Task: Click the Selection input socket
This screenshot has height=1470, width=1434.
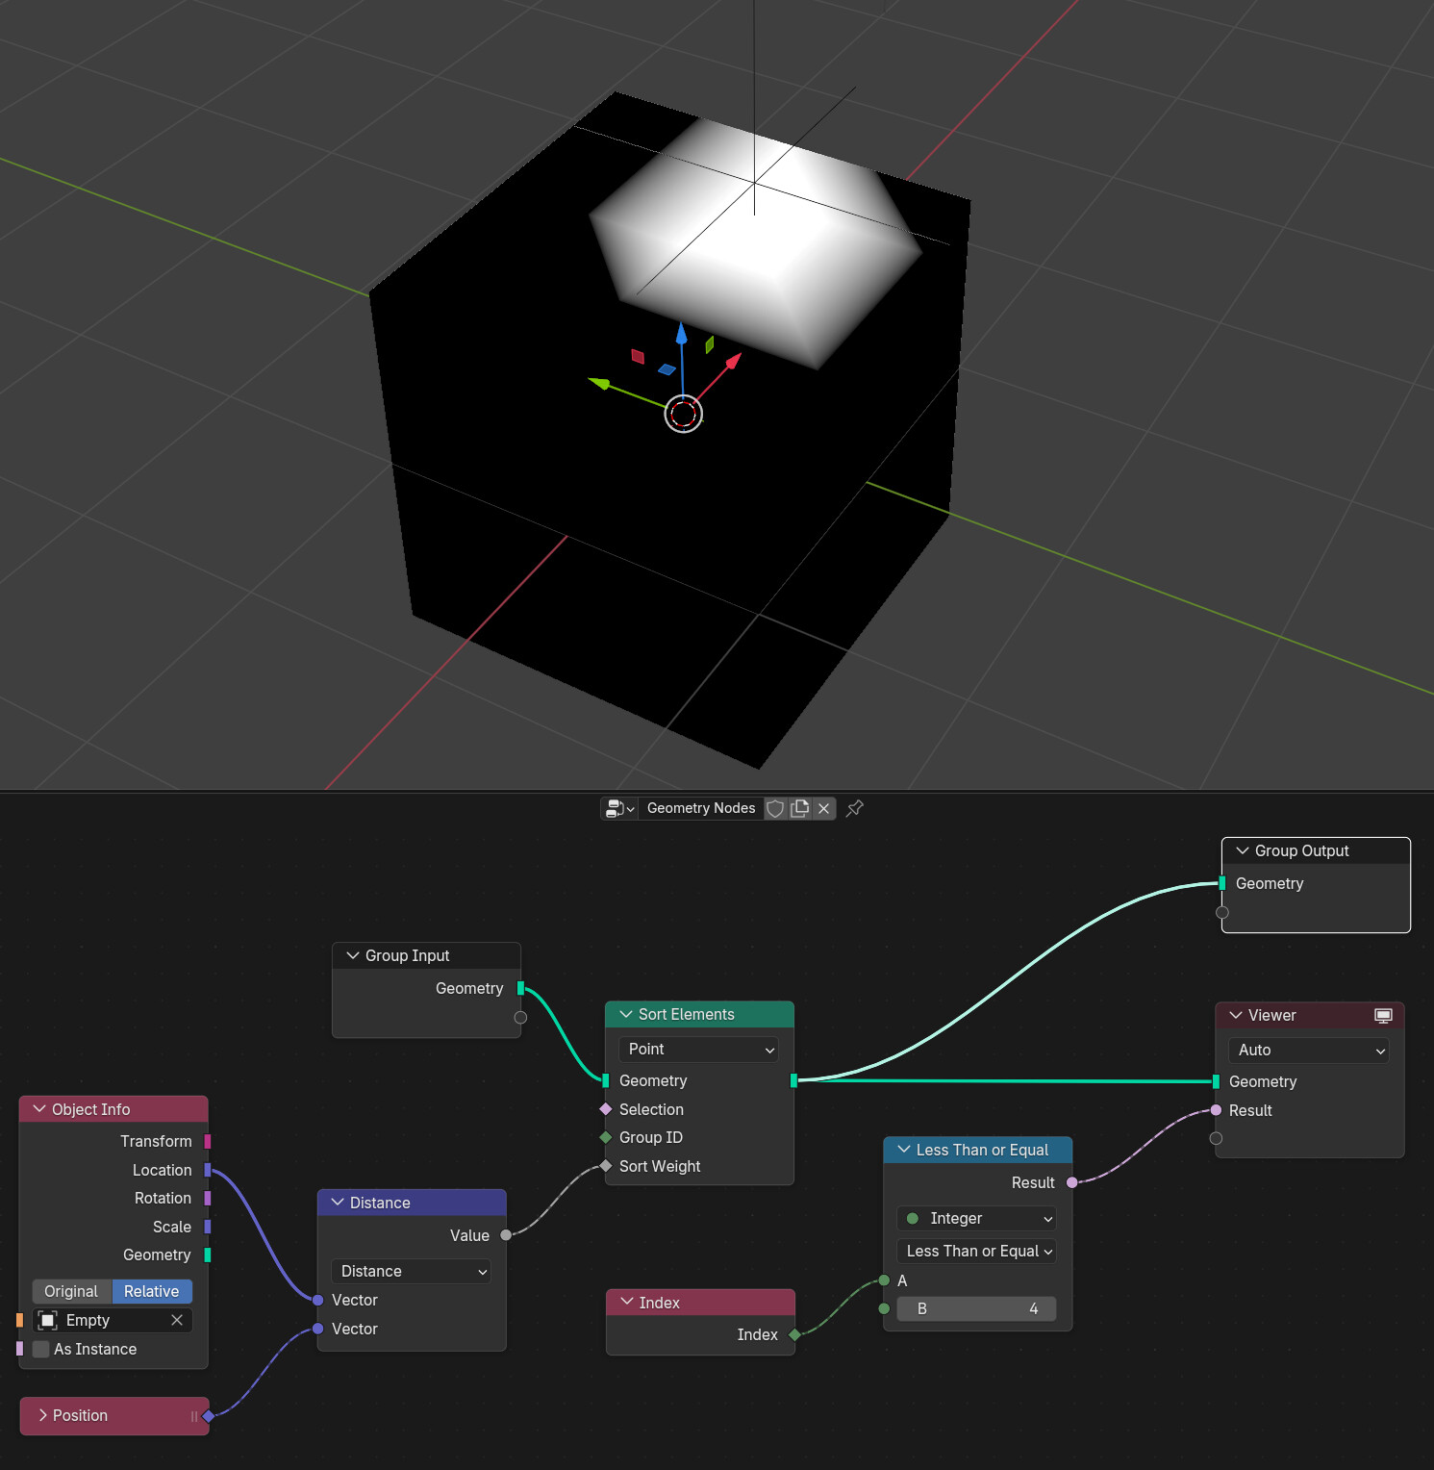Action: click(606, 1109)
